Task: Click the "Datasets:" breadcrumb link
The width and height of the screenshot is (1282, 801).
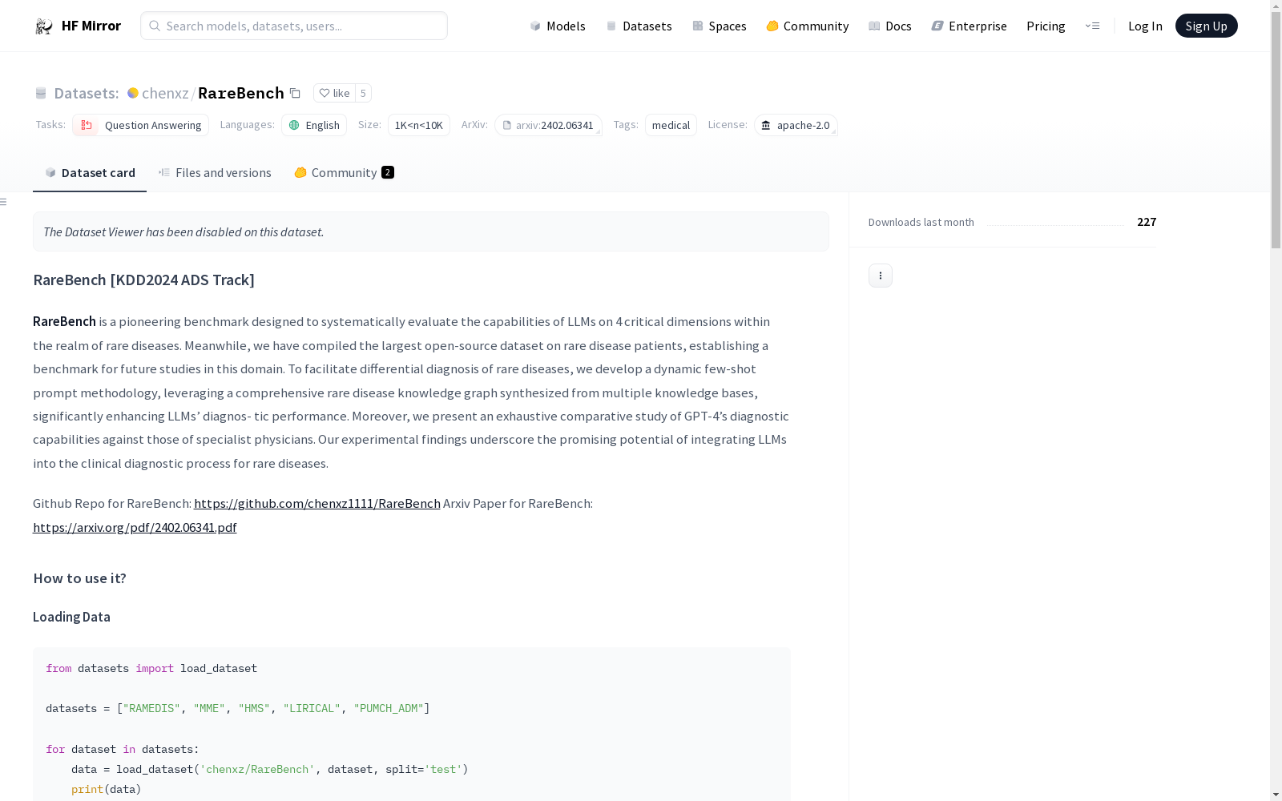Action: [87, 93]
